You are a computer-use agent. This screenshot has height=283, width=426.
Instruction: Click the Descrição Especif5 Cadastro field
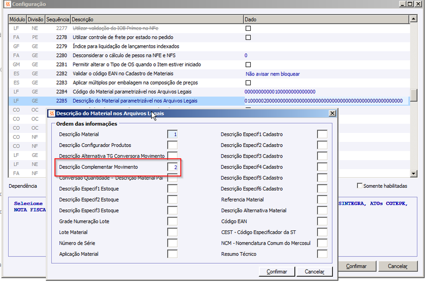[322, 178]
